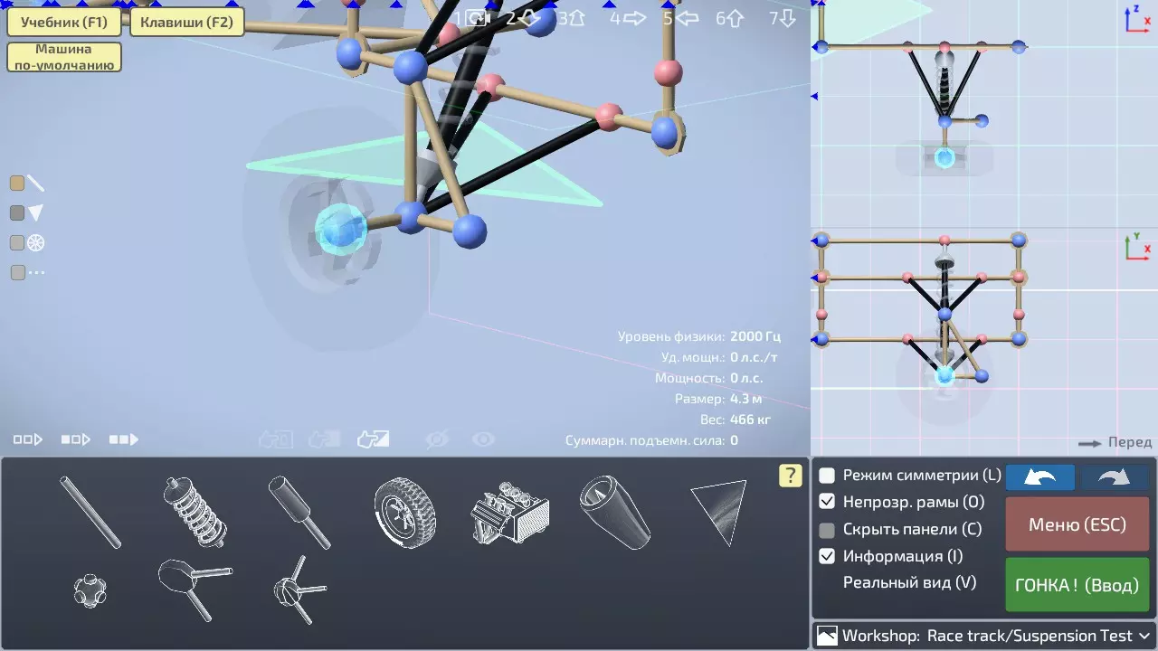Image resolution: width=1158 pixels, height=651 pixels.
Task: Toggle the triangle panel filter swatch
Action: (x=17, y=213)
